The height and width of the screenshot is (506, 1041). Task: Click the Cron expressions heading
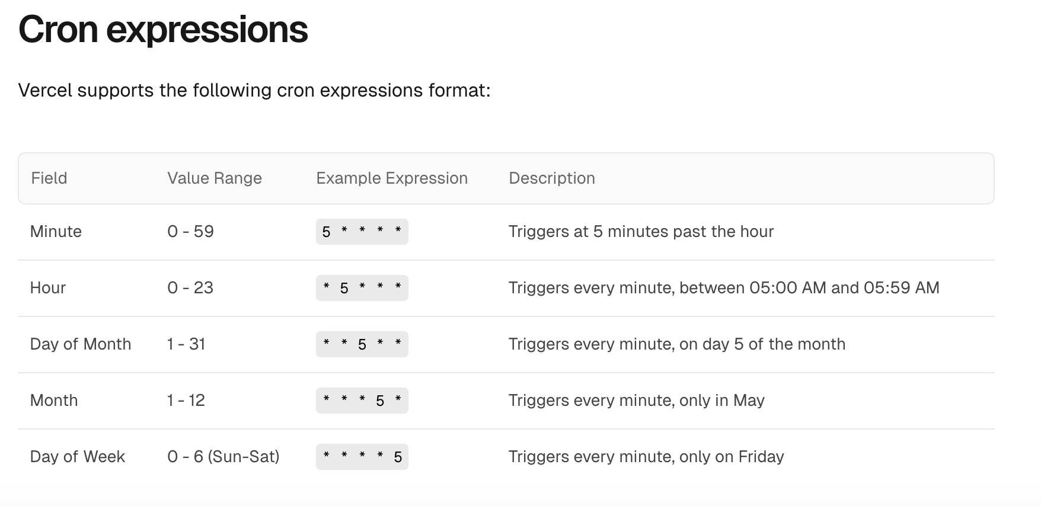coord(163,29)
